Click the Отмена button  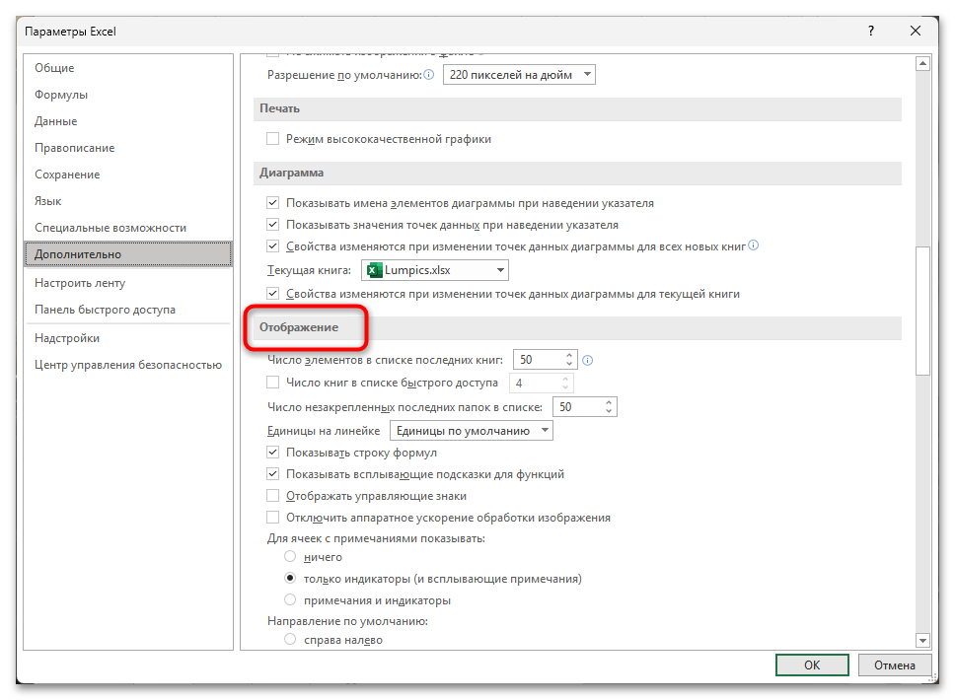click(894, 665)
